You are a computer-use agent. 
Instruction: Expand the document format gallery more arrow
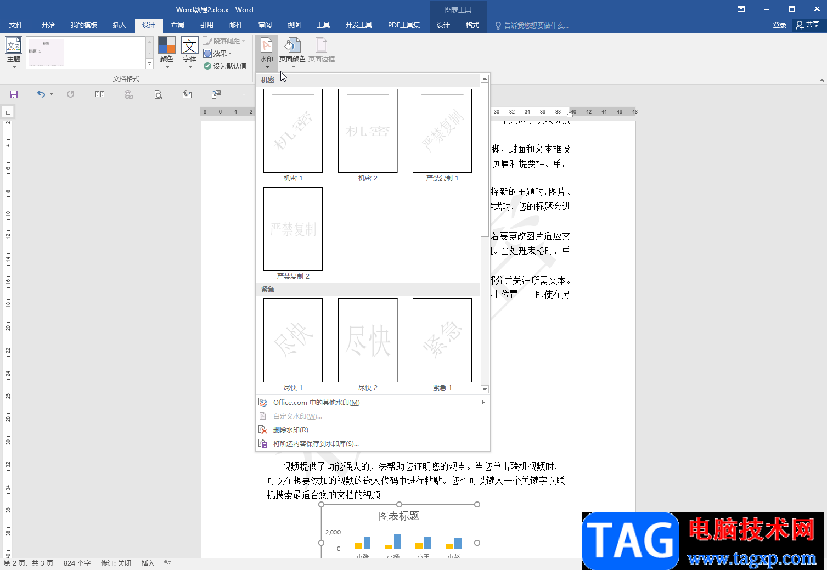(x=149, y=64)
